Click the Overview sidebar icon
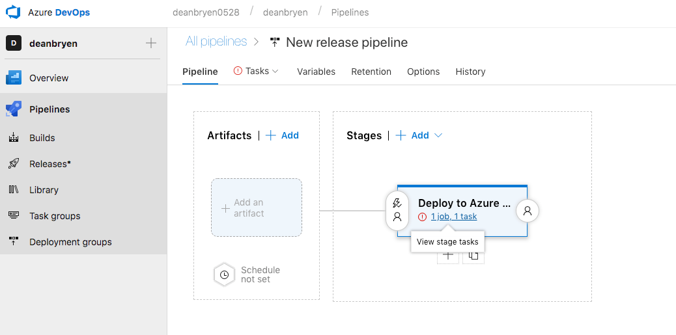The height and width of the screenshot is (335, 676). tap(14, 78)
